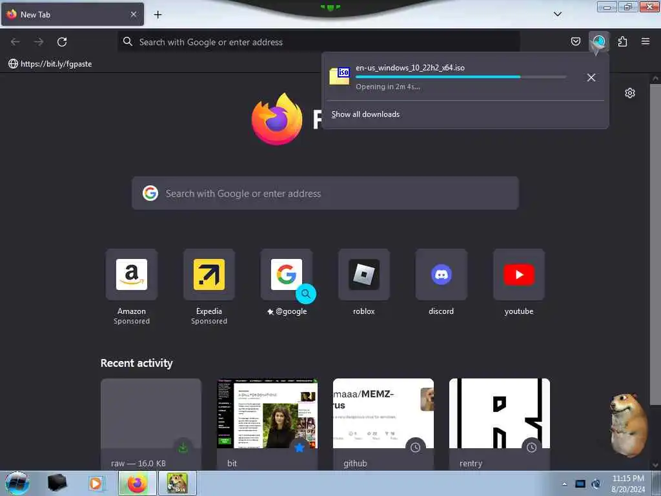Click the Firefox taskbar button
The height and width of the screenshot is (496, 661).
click(x=137, y=483)
